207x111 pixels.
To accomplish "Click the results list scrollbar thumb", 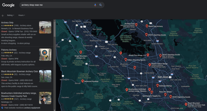I will click(54, 29).
